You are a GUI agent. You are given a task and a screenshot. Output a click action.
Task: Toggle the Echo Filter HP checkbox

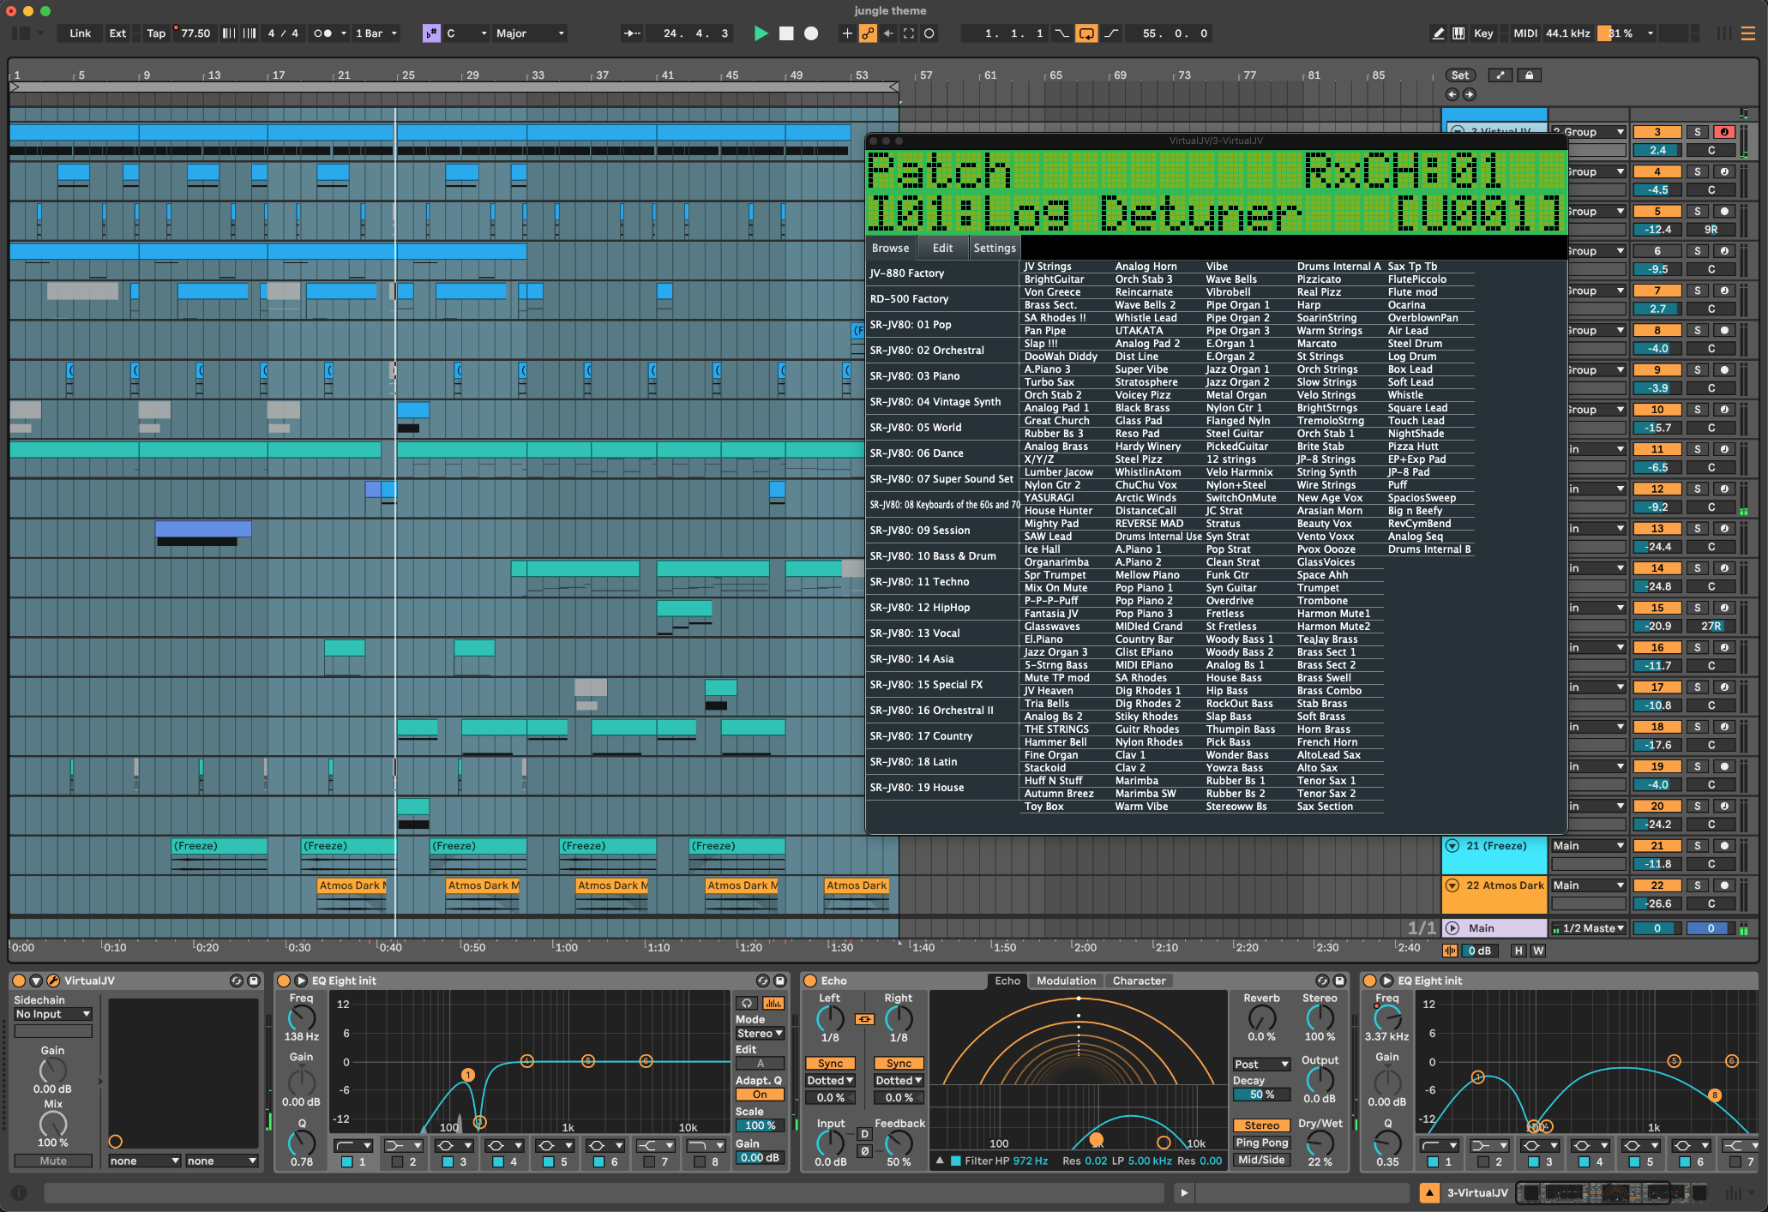pyautogui.click(x=956, y=1161)
